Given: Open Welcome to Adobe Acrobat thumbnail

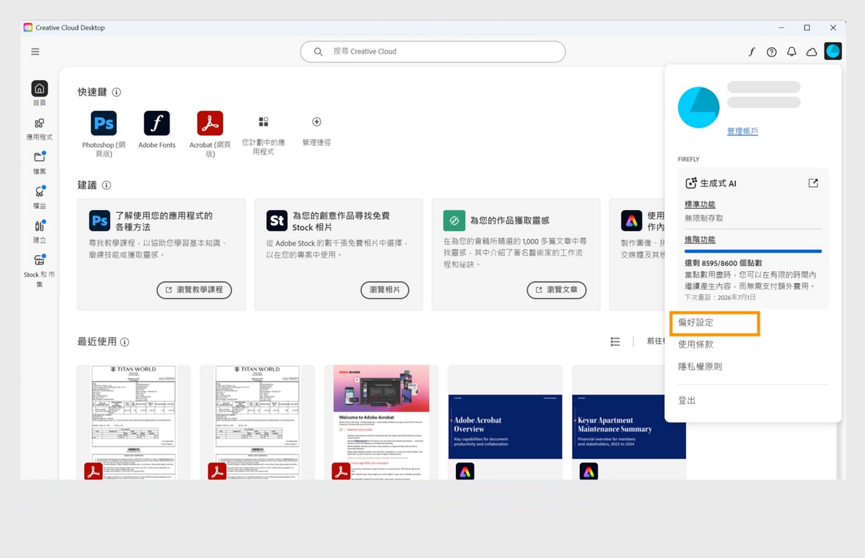Looking at the screenshot, I should click(381, 422).
